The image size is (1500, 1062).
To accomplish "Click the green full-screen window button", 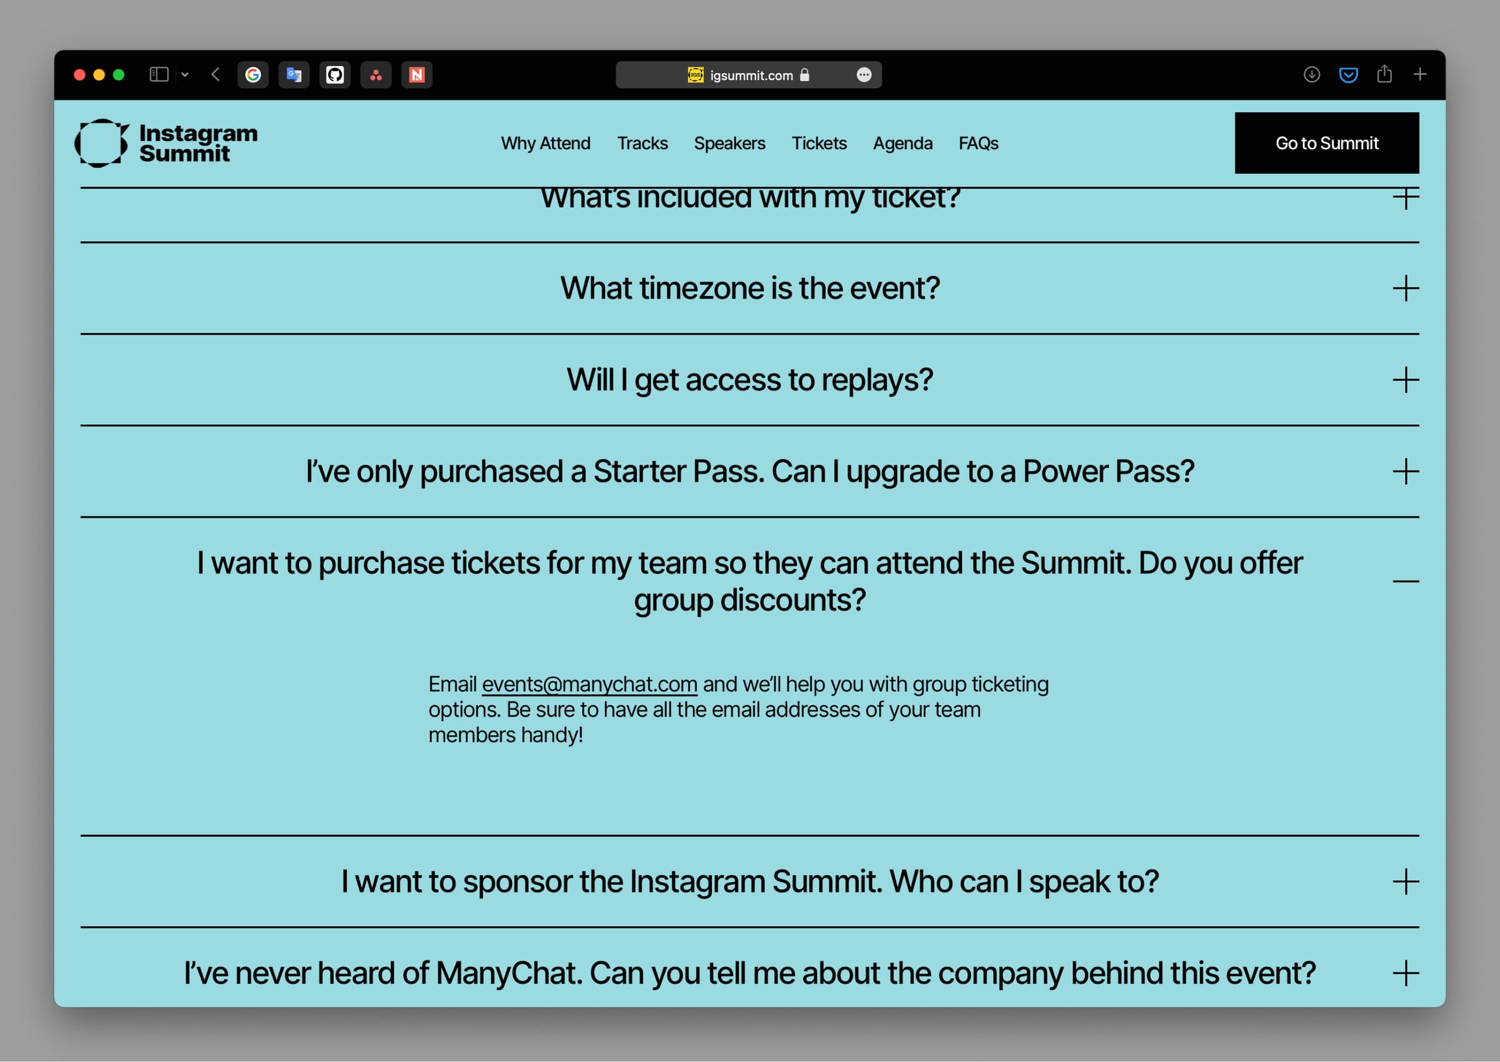I will pos(118,74).
